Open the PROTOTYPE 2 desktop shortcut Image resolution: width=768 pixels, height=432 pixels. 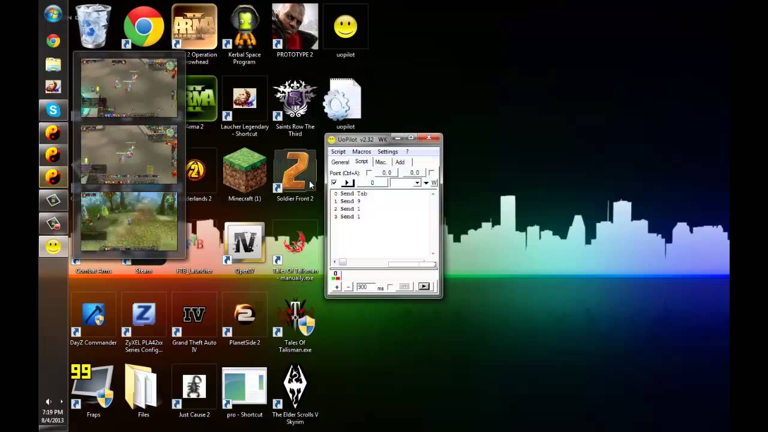(295, 31)
